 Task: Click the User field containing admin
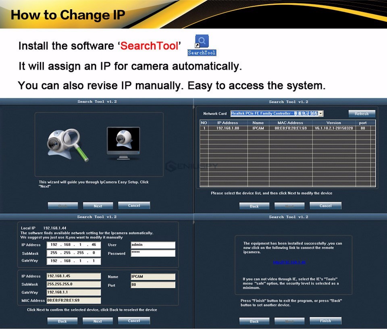pyautogui.click(x=153, y=245)
